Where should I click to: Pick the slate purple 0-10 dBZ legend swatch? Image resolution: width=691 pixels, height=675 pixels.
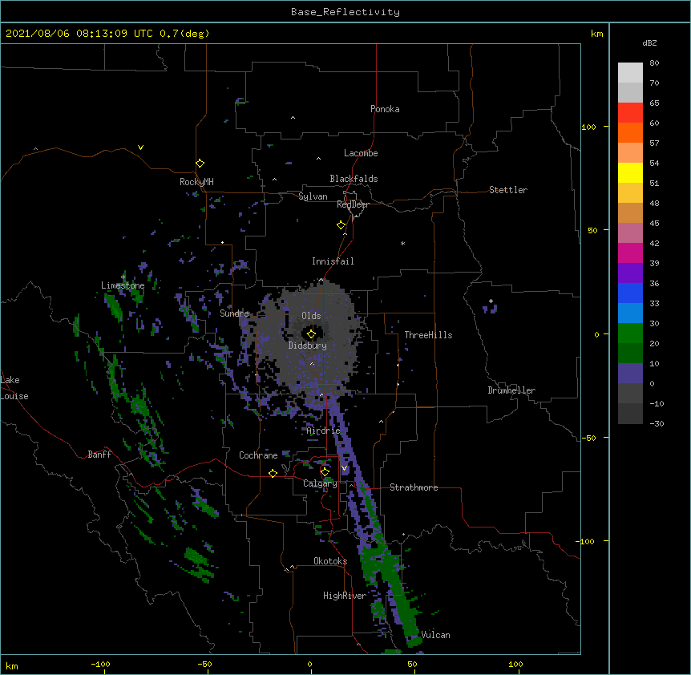click(x=630, y=374)
